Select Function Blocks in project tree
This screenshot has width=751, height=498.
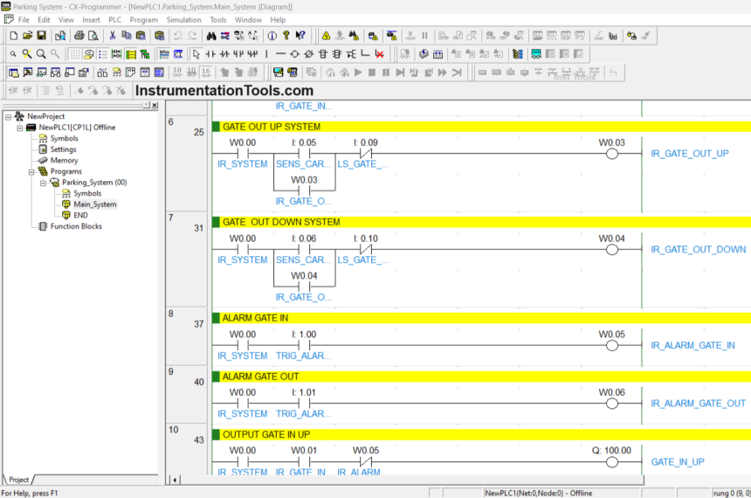(x=76, y=226)
